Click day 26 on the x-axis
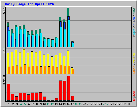 click(x=108, y=104)
